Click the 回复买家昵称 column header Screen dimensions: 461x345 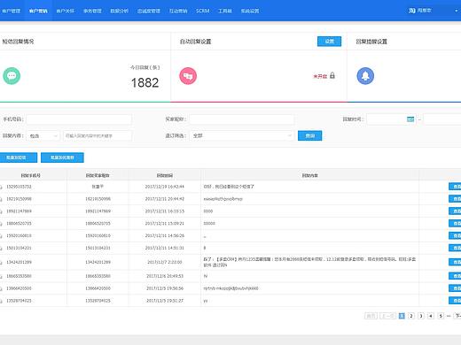coord(98,175)
